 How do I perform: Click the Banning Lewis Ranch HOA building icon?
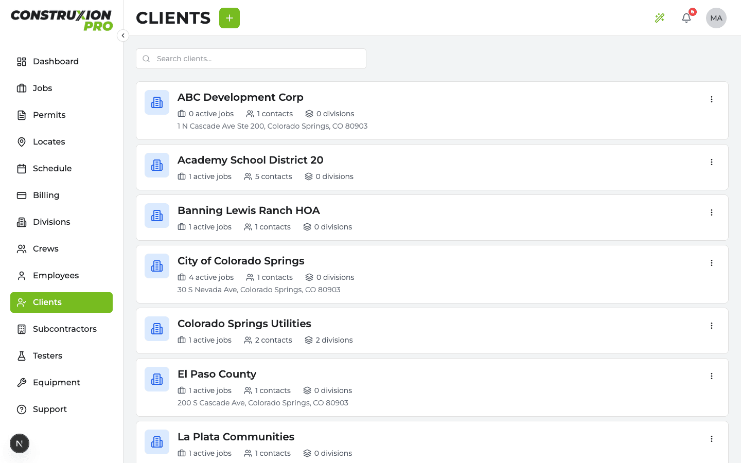(157, 216)
